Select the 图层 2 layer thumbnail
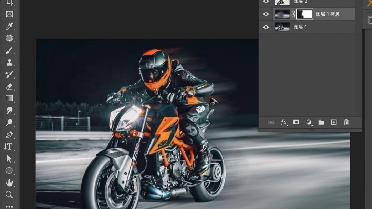Viewport: 372px width, 209px height. tap(282, 2)
